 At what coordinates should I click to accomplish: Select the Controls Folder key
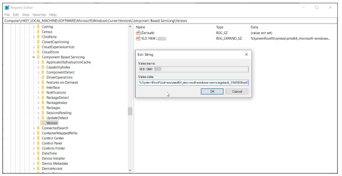(53, 148)
